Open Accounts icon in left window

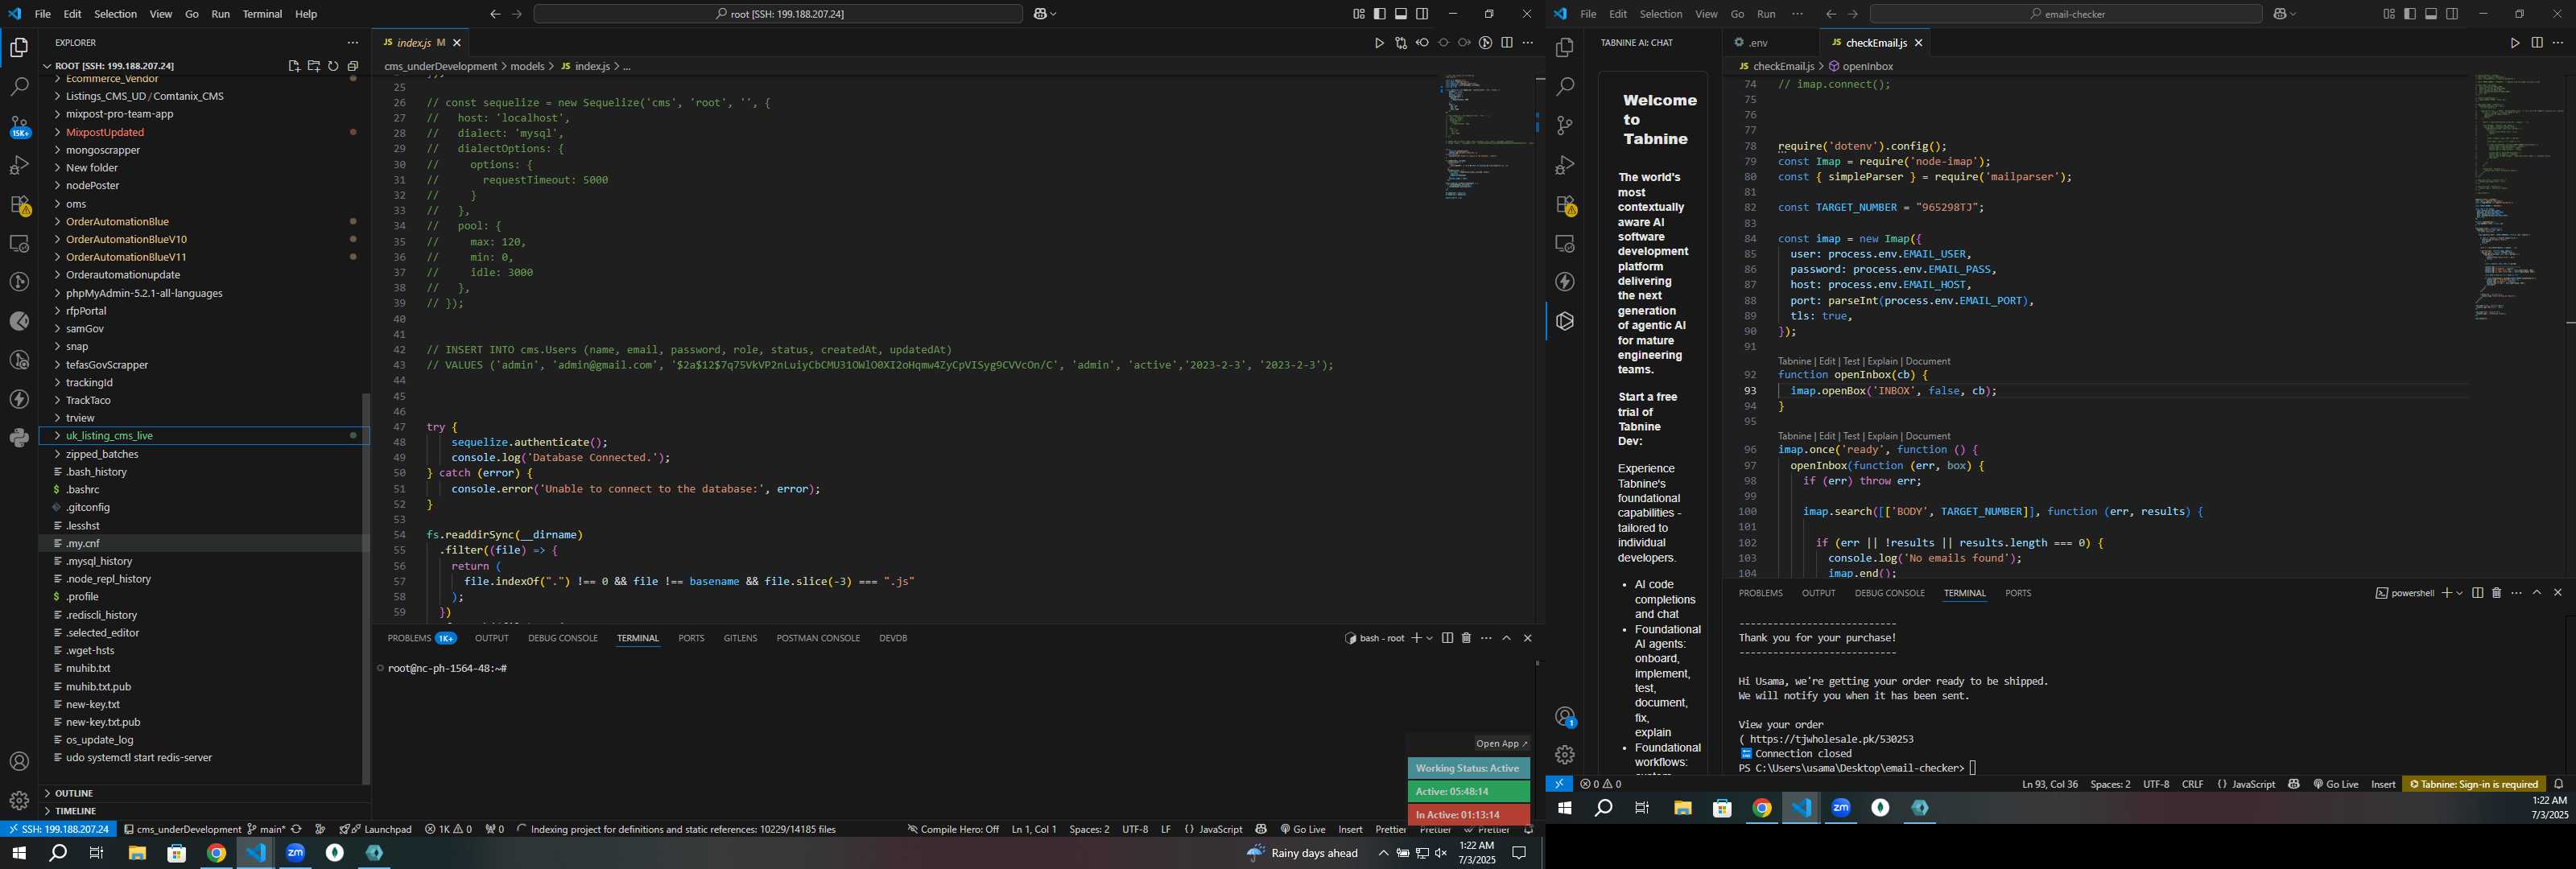(19, 762)
